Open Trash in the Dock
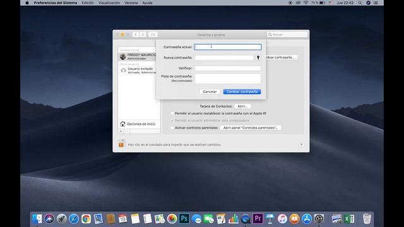This screenshot has width=404, height=227. tap(367, 219)
